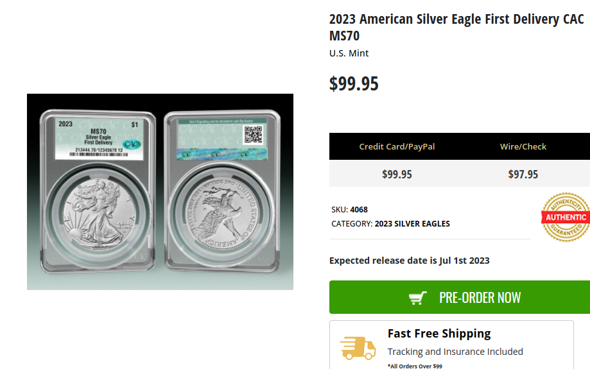Click the Fast Free Shipping heading
The image size is (590, 369).
tap(439, 333)
